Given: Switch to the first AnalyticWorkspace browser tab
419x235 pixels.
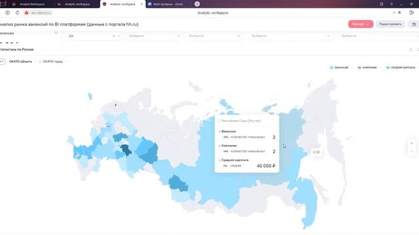Looking at the screenshot, I should (31, 4).
